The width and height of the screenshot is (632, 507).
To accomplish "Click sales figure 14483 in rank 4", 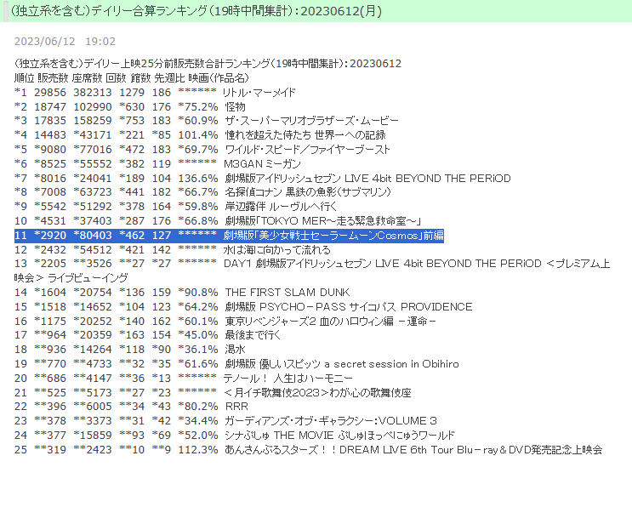I will 50,135.
